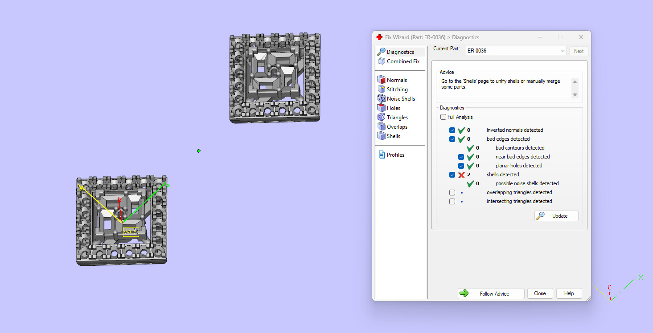Uncheck bad edges detected checkbox
Screen dimensions: 653x333
click(452, 139)
